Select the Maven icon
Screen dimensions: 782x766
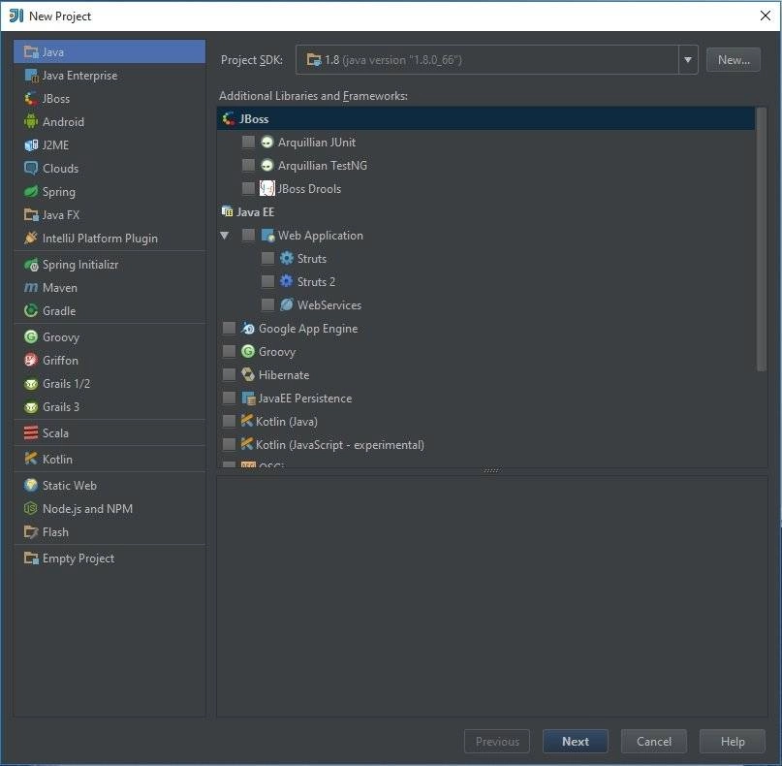[31, 288]
